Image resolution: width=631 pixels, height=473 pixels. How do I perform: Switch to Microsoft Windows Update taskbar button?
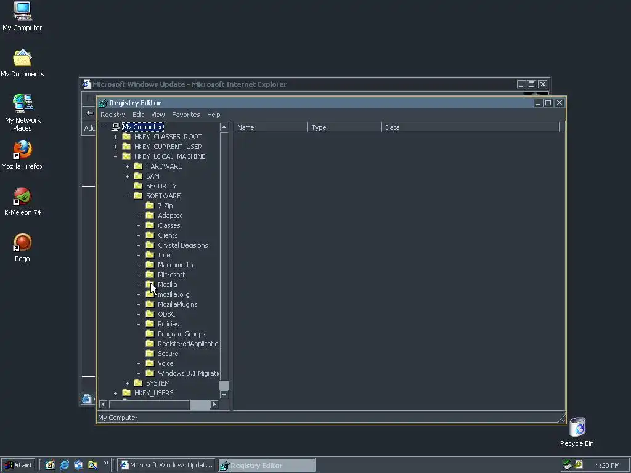pyautogui.click(x=167, y=465)
